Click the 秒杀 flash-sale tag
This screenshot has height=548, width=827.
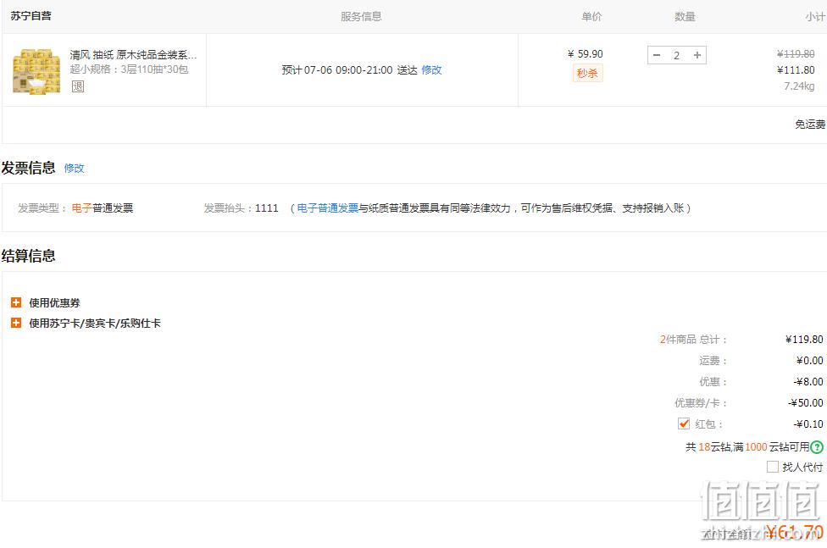[587, 74]
